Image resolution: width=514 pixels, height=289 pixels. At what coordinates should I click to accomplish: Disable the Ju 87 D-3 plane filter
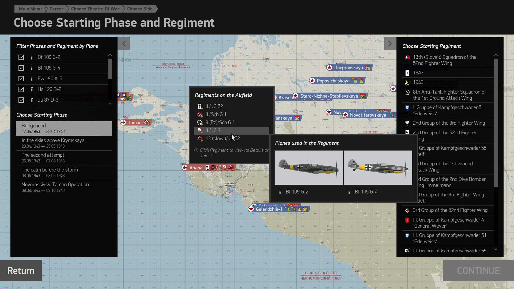click(x=21, y=100)
